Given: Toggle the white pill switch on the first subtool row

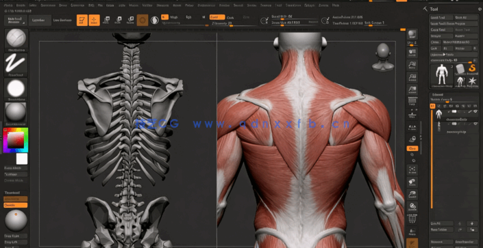Looking at the screenshot, I should tap(454, 111).
